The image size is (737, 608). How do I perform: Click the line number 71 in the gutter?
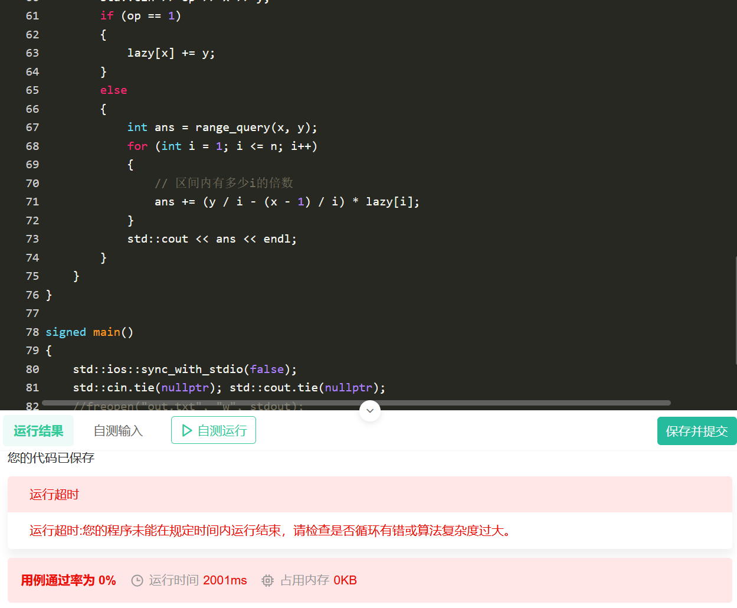(32, 202)
